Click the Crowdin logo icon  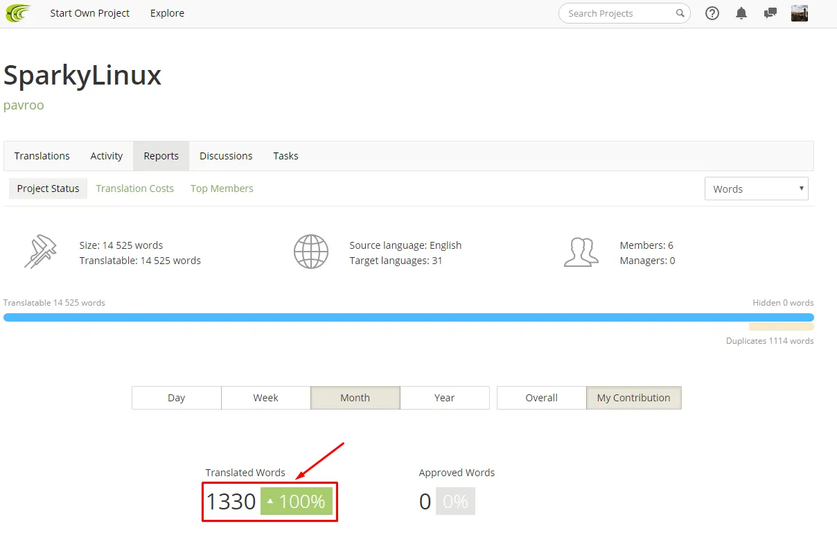pyautogui.click(x=18, y=13)
